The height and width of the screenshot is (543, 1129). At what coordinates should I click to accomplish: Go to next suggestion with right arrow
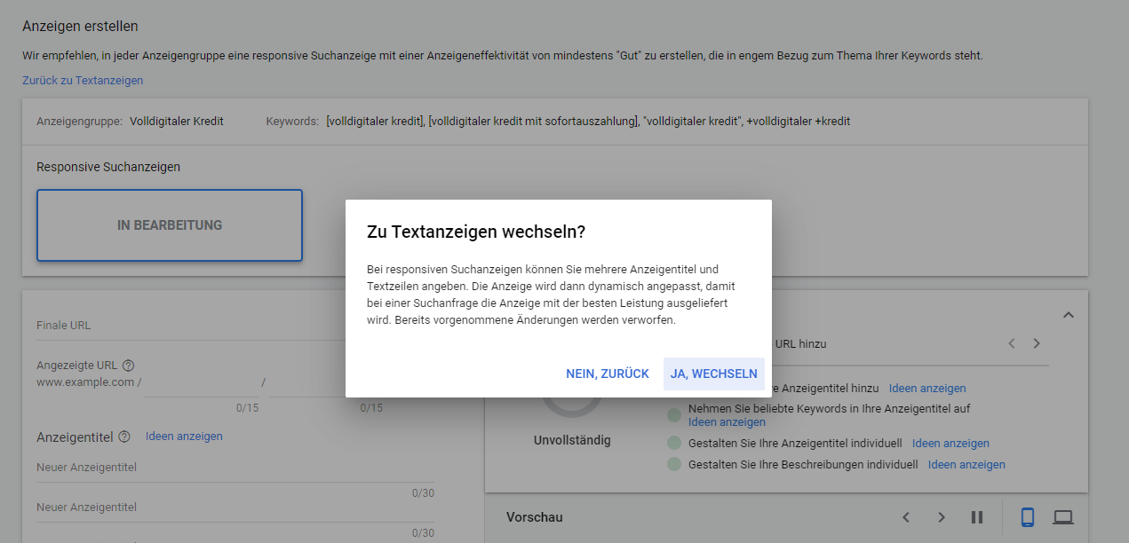[1037, 343]
